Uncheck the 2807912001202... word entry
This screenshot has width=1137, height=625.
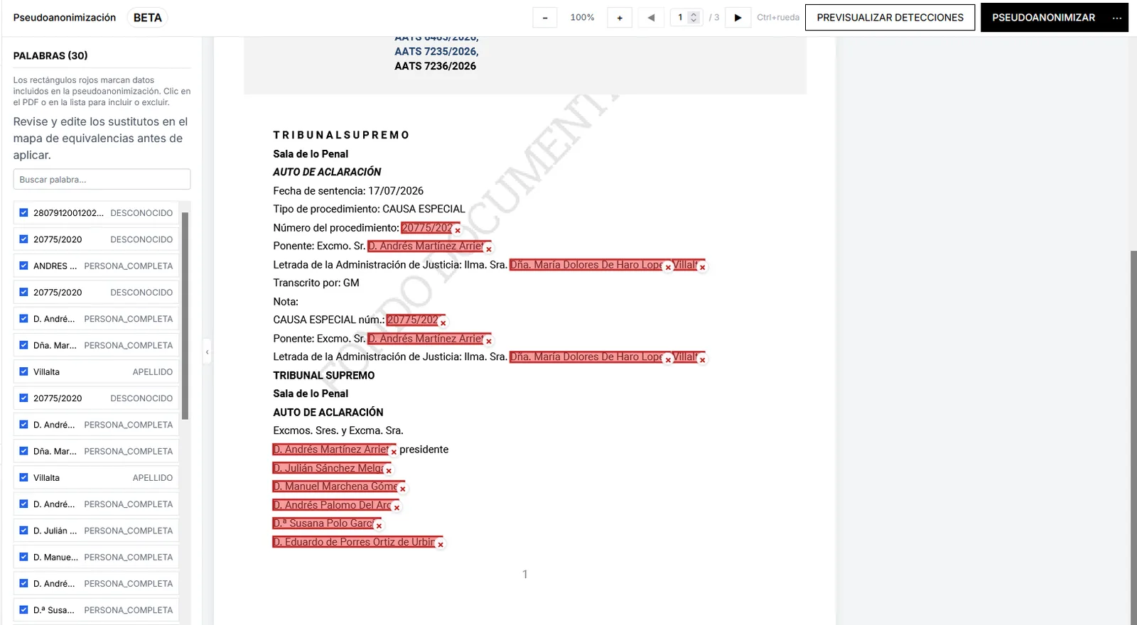23,212
